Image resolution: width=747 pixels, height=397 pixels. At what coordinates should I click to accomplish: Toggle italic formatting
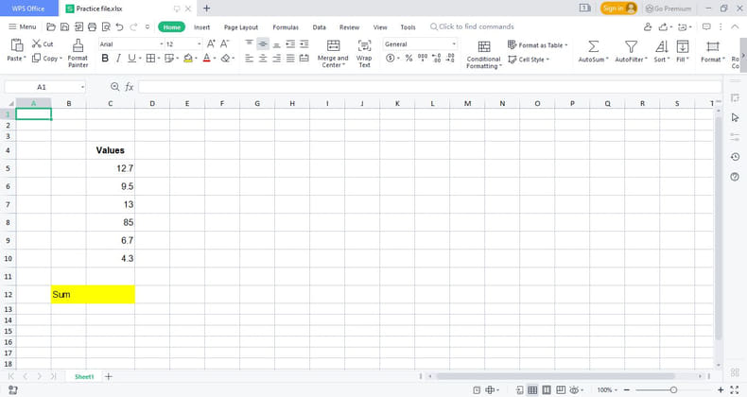point(118,58)
